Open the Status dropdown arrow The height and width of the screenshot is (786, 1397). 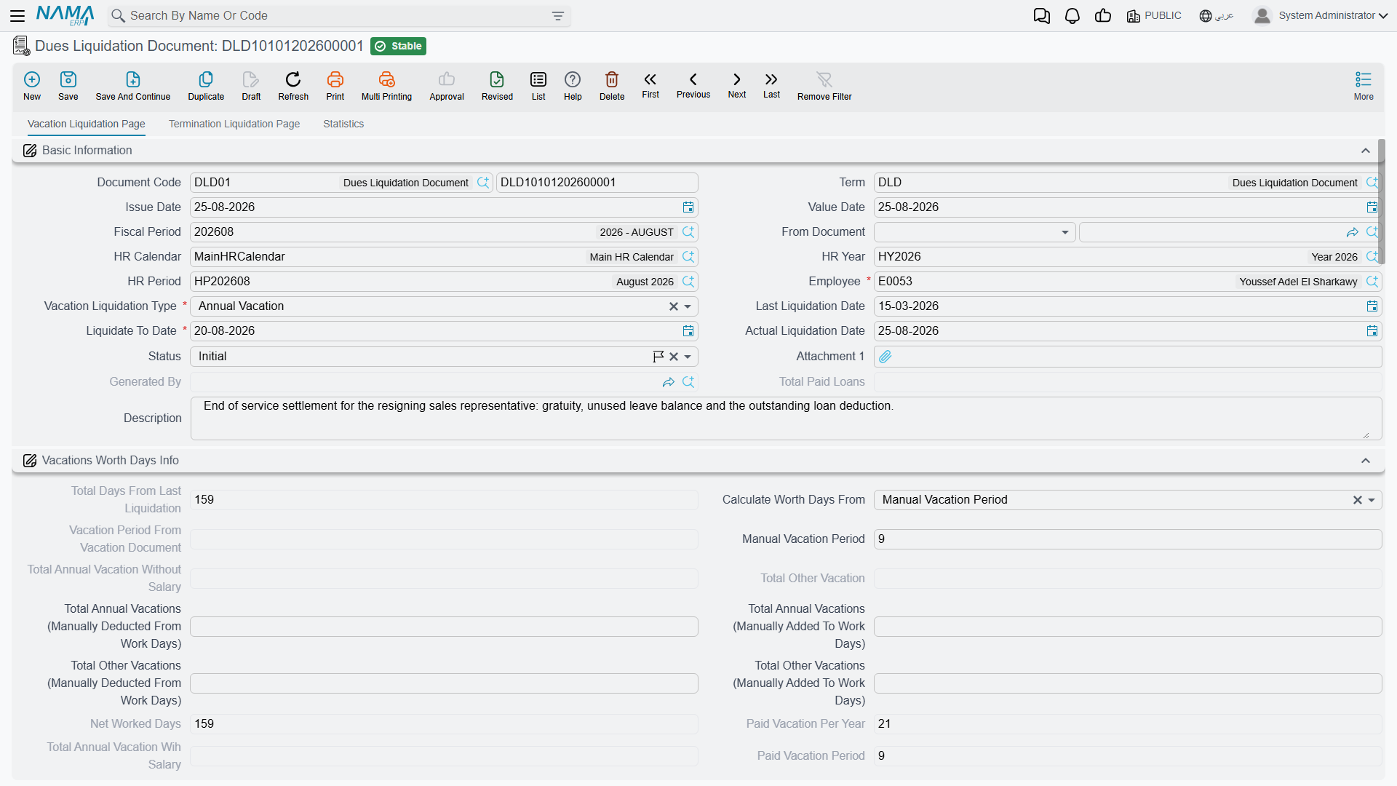click(x=688, y=357)
